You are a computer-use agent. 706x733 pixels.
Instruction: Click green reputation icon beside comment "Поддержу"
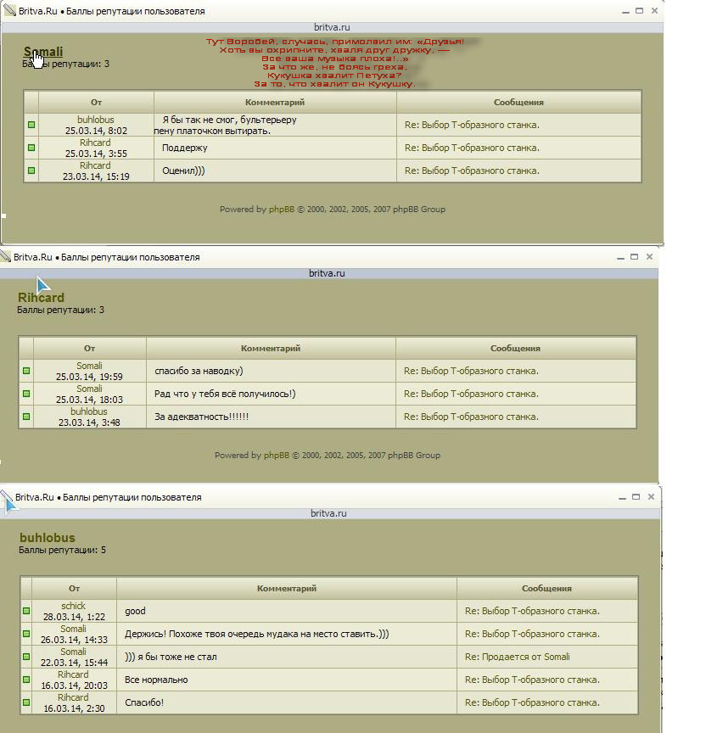(31, 148)
